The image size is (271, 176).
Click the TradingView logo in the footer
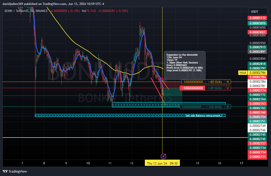pos(15,171)
